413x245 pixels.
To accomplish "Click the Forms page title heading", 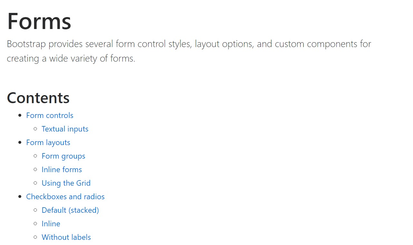I will pos(39,21).
